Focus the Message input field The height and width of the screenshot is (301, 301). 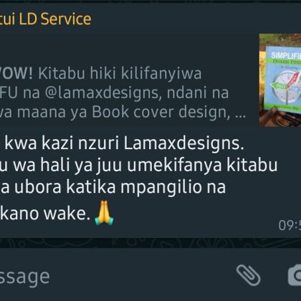coord(115,276)
